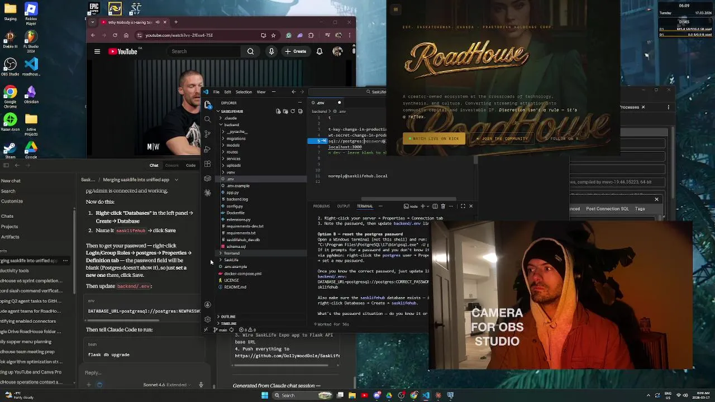Open the Obsidian desktop shortcut
Image resolution: width=715 pixels, height=402 pixels.
pyautogui.click(x=31, y=94)
